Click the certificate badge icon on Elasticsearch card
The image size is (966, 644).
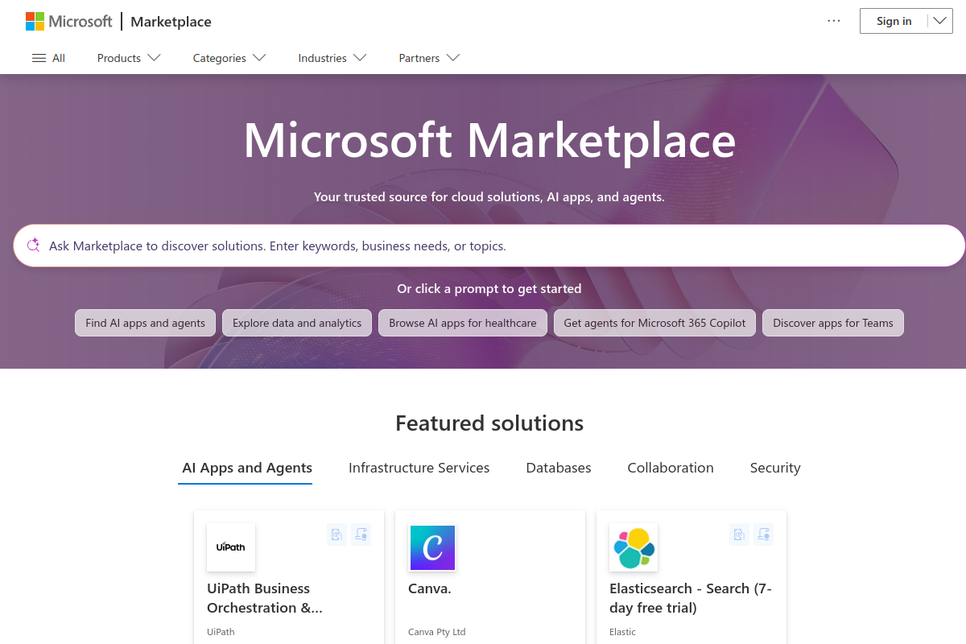pyautogui.click(x=764, y=534)
